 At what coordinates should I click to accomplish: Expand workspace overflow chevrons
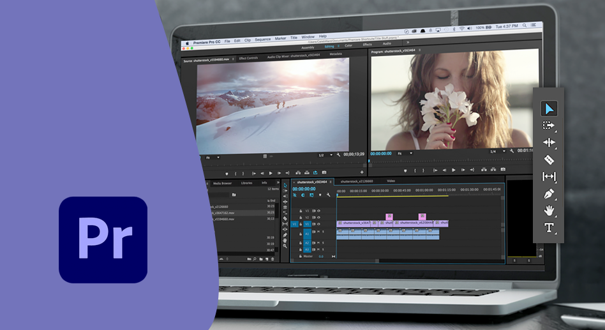[407, 43]
